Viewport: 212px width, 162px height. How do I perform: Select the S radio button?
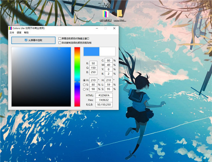pos(84,85)
